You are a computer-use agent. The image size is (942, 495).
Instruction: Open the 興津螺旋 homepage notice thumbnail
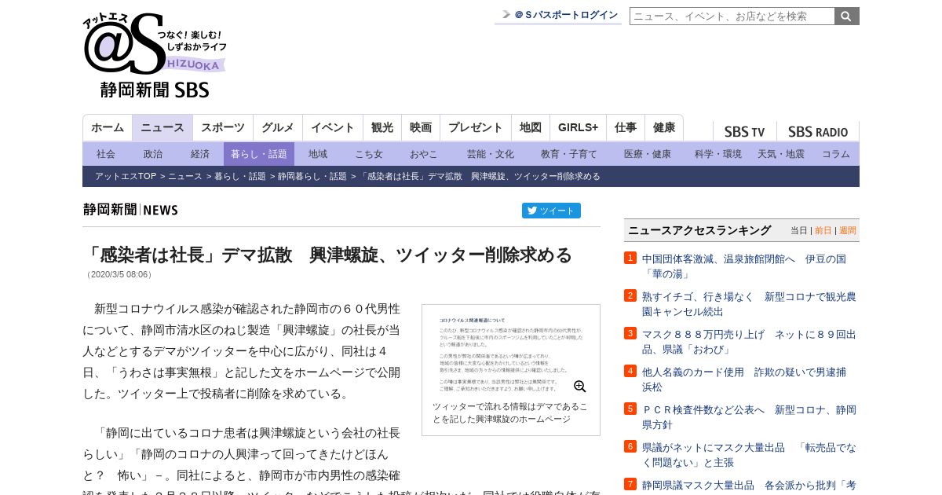pyautogui.click(x=511, y=353)
